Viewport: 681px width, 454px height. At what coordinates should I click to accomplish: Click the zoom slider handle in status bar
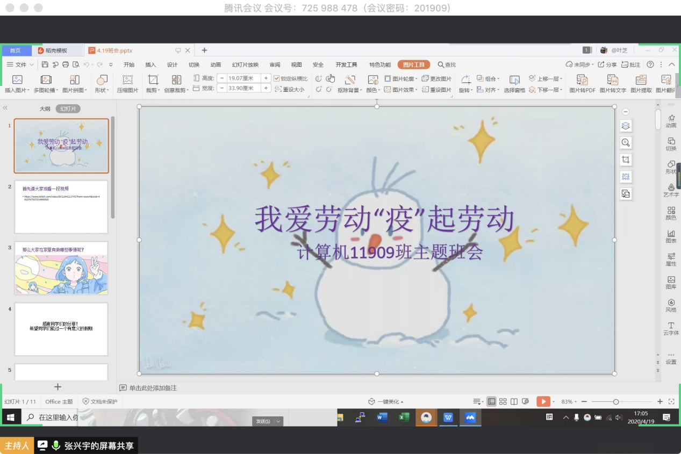pos(616,401)
